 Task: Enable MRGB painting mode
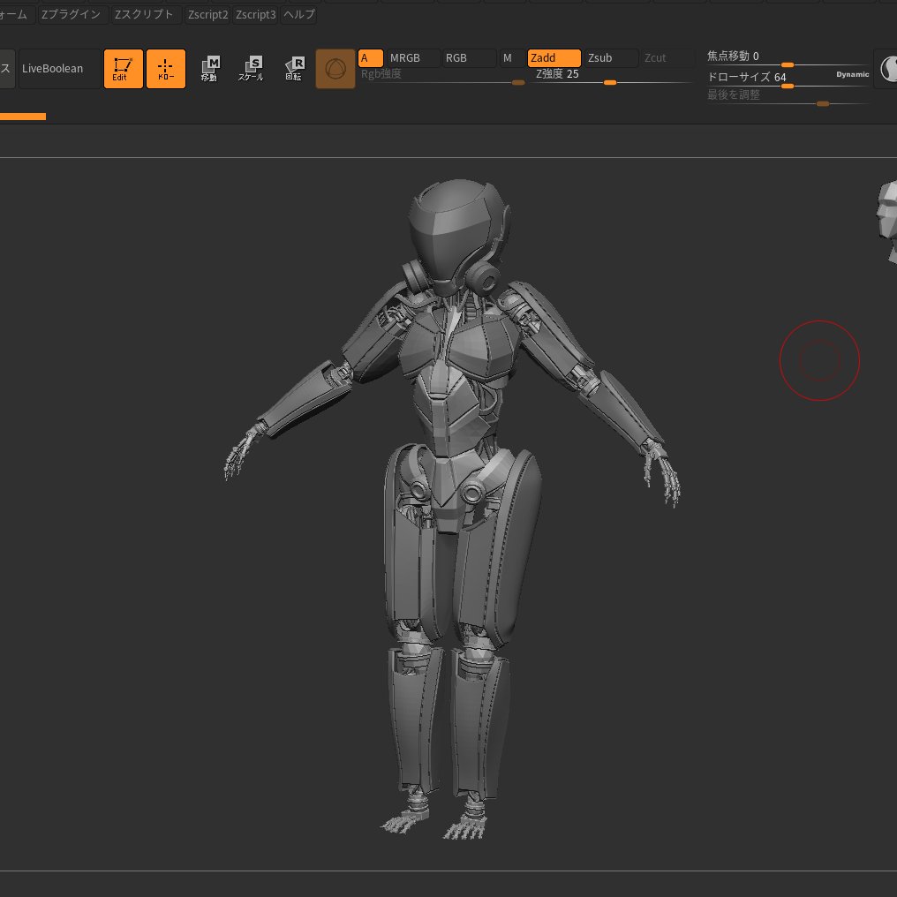click(x=413, y=57)
